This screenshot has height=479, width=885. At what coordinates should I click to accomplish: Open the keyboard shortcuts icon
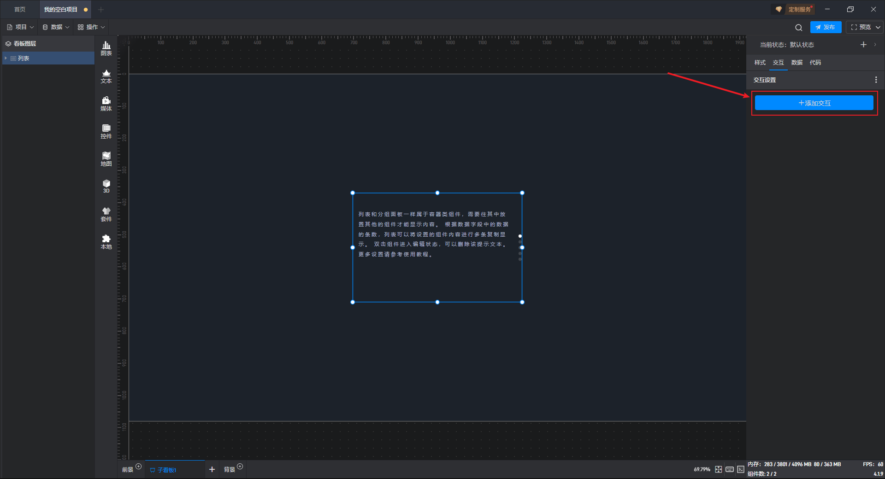(x=730, y=469)
